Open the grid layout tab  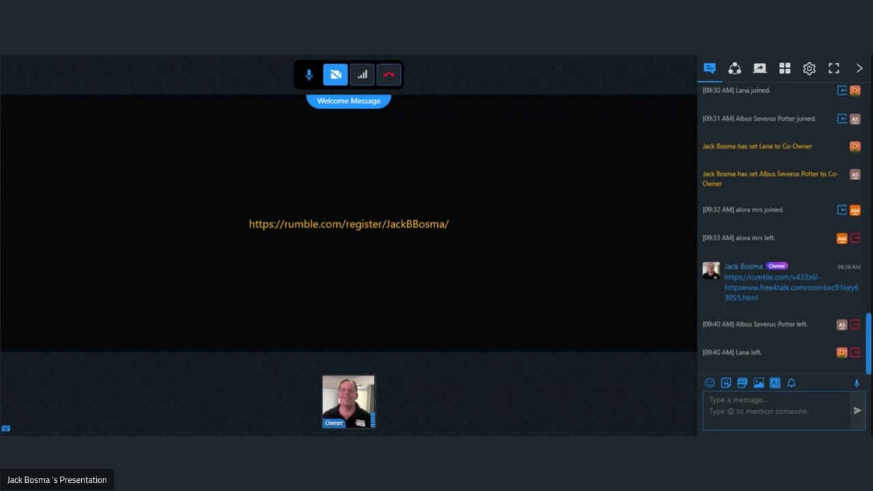coord(785,68)
